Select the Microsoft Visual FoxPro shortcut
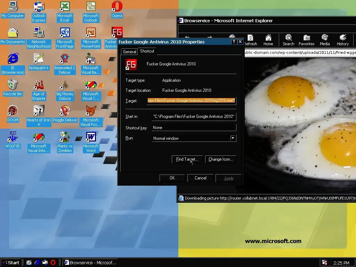The height and width of the screenshot is (267, 356). coord(91,116)
